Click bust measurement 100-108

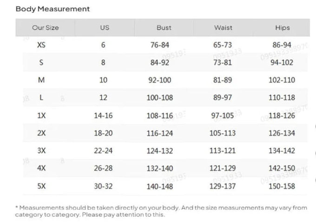point(159,98)
